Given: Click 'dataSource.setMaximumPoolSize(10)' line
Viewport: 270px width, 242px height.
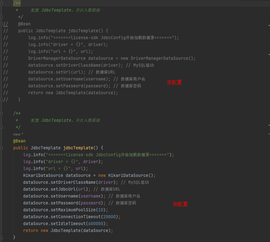Looking at the screenshot, I should [x=65, y=210].
